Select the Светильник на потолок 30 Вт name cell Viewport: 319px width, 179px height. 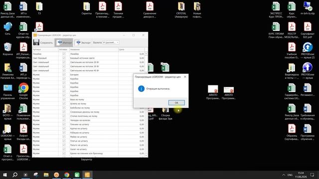click(94, 66)
